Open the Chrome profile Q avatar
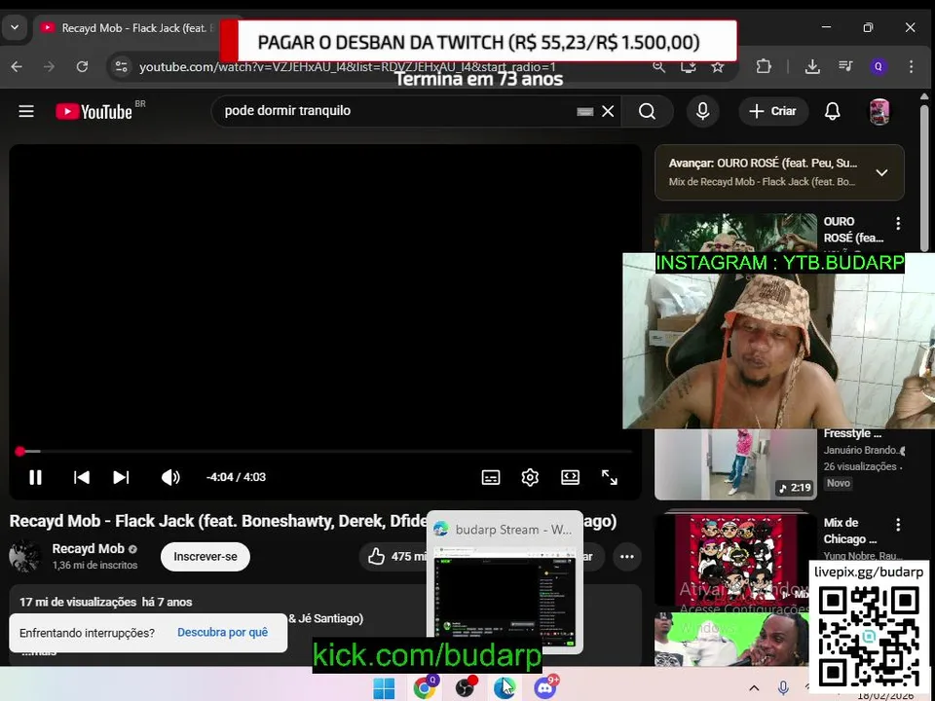The image size is (935, 701). tap(878, 67)
